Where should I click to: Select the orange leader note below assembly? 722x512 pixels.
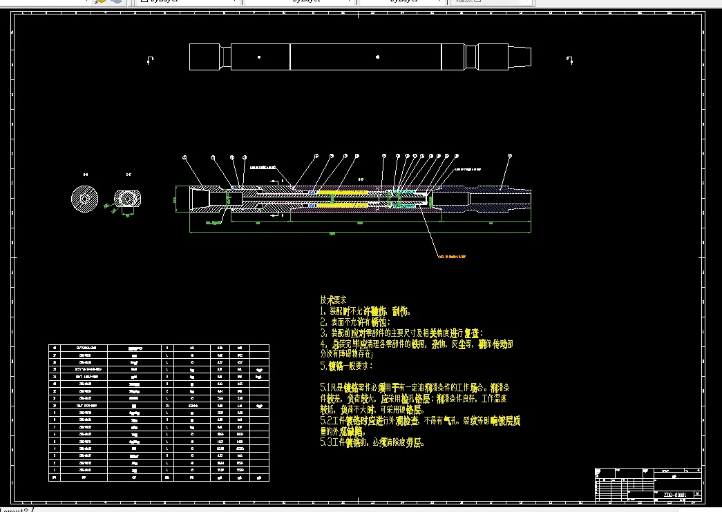point(452,256)
